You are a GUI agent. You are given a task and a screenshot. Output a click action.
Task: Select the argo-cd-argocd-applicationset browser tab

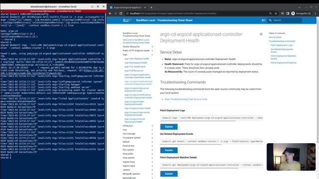click(127, 7)
